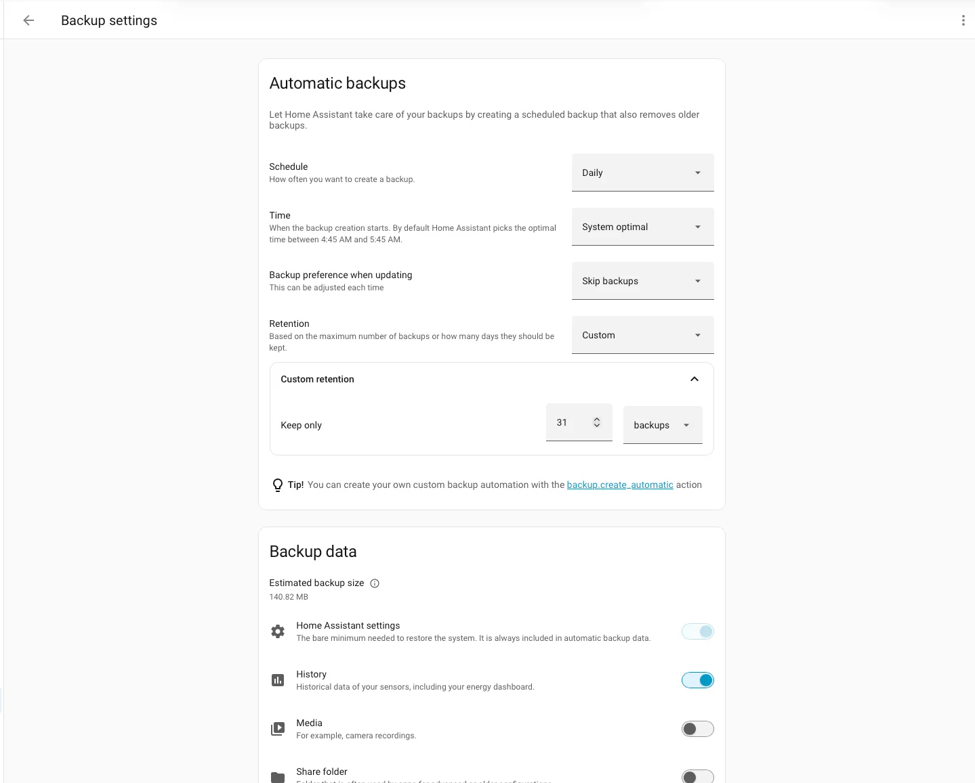
Task: Click the Share folder label text
Action: click(x=322, y=771)
